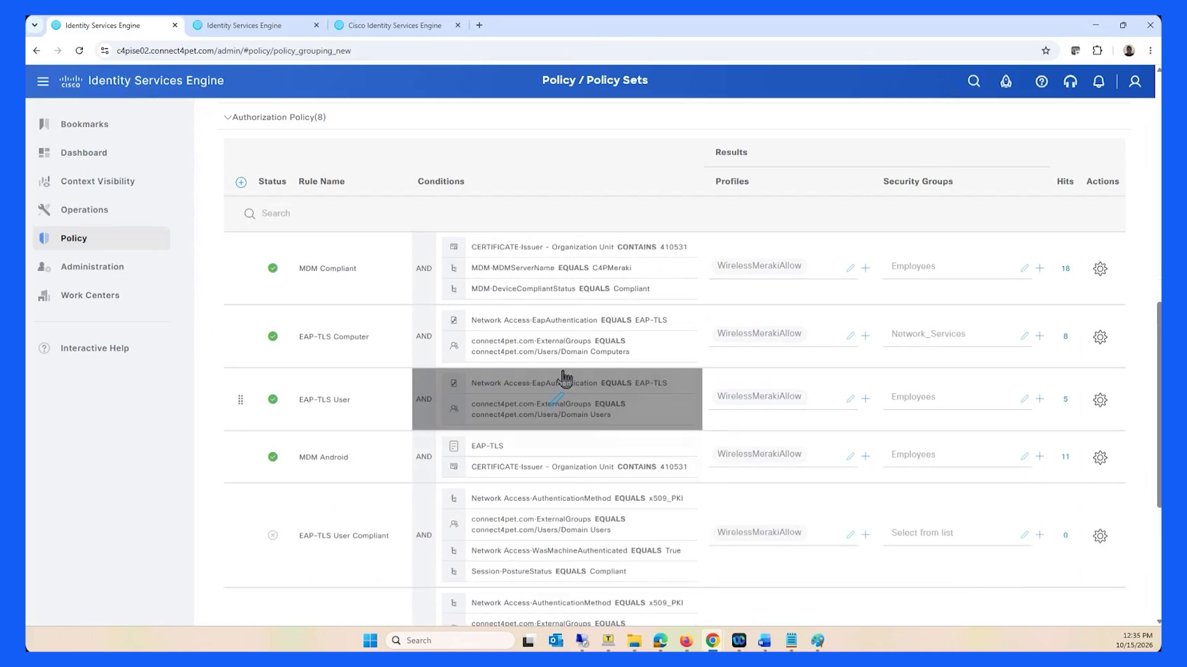Open Chrome from the Windows taskbar
The image size is (1187, 667).
(x=712, y=640)
